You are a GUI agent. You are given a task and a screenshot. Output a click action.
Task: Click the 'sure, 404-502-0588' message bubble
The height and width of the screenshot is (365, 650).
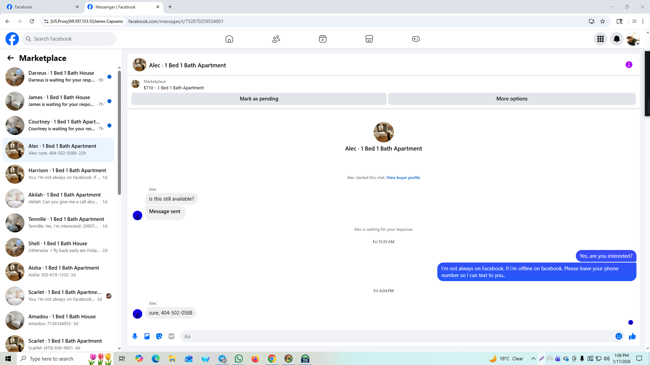171,313
